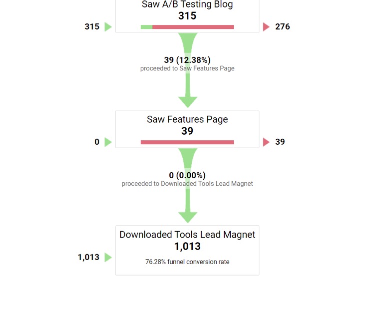
Task: Select the Saw Features Page step title
Action: (187, 119)
